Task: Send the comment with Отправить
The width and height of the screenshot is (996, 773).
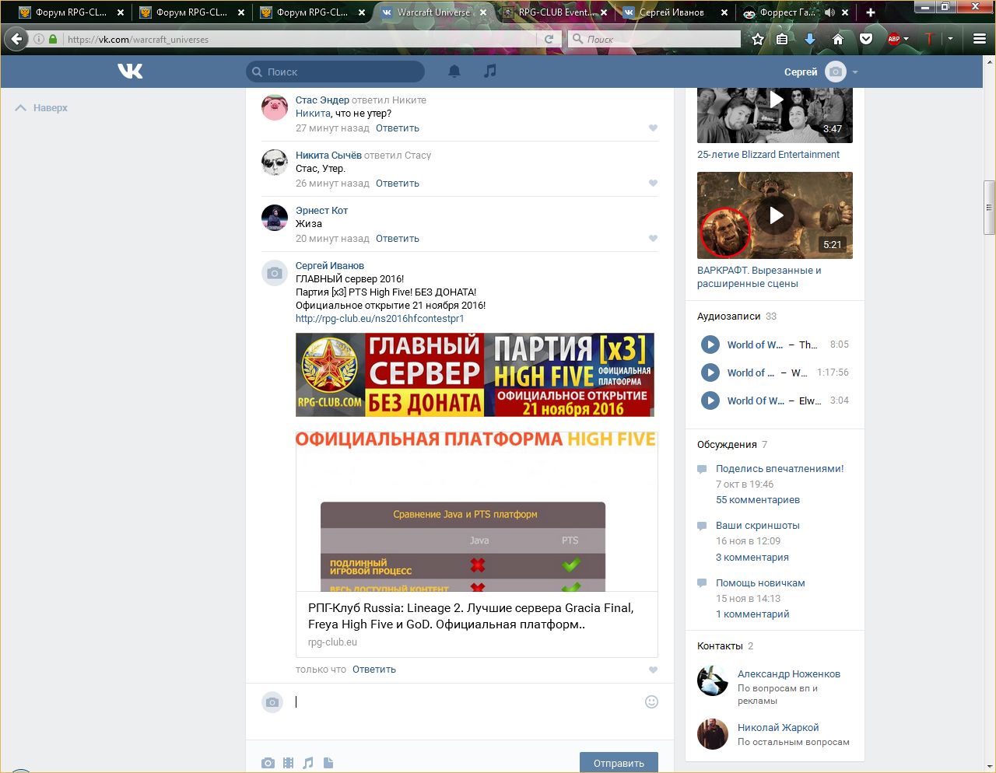Action: tap(619, 763)
